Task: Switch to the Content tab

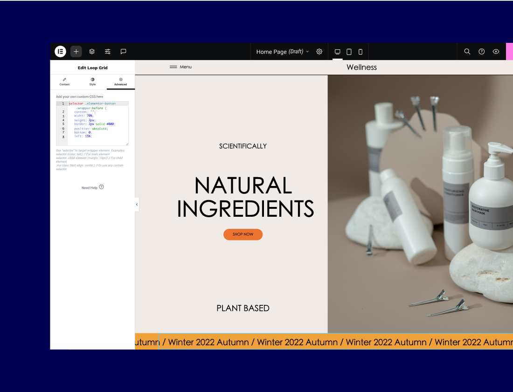Action: 64,82
